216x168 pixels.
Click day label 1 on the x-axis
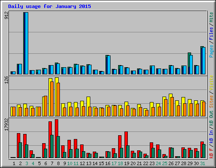tap(14, 163)
